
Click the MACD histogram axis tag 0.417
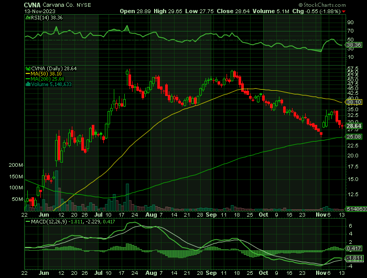coord(354,248)
